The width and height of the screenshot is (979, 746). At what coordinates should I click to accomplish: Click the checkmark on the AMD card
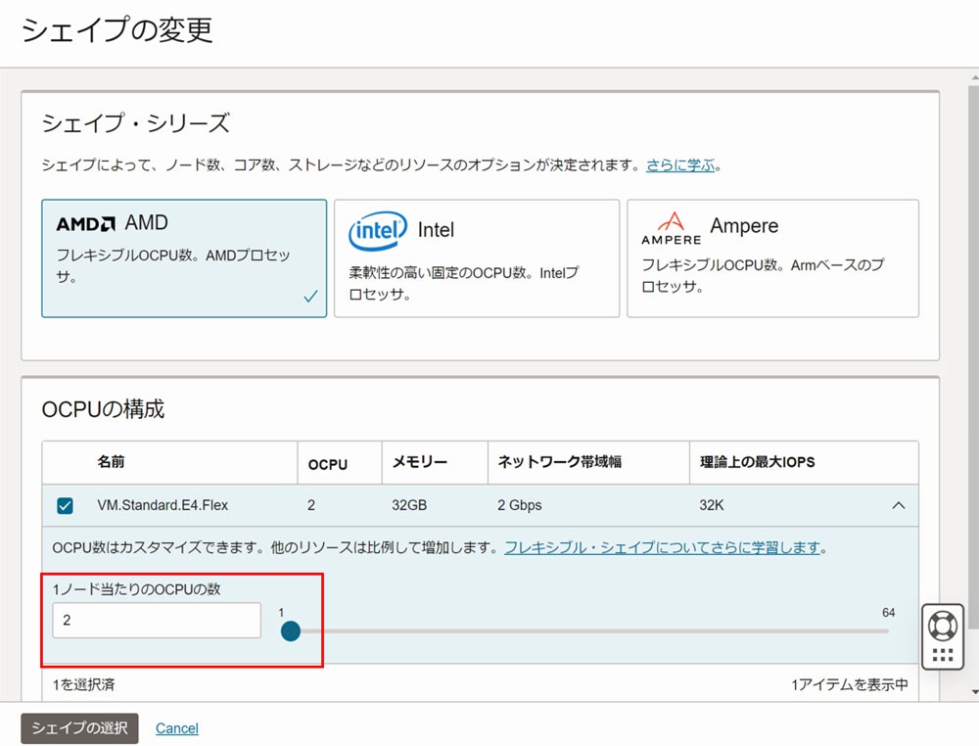(310, 296)
